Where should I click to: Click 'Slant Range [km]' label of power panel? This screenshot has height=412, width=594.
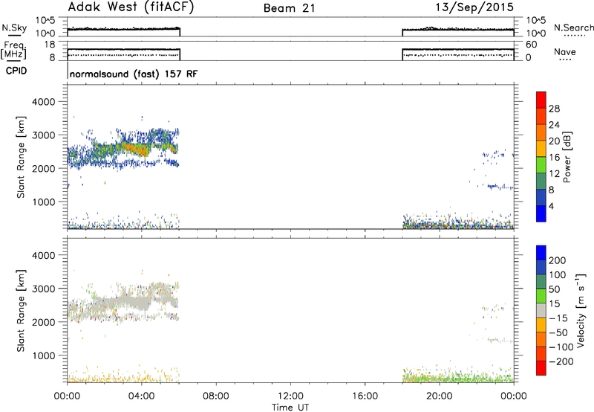[21, 157]
